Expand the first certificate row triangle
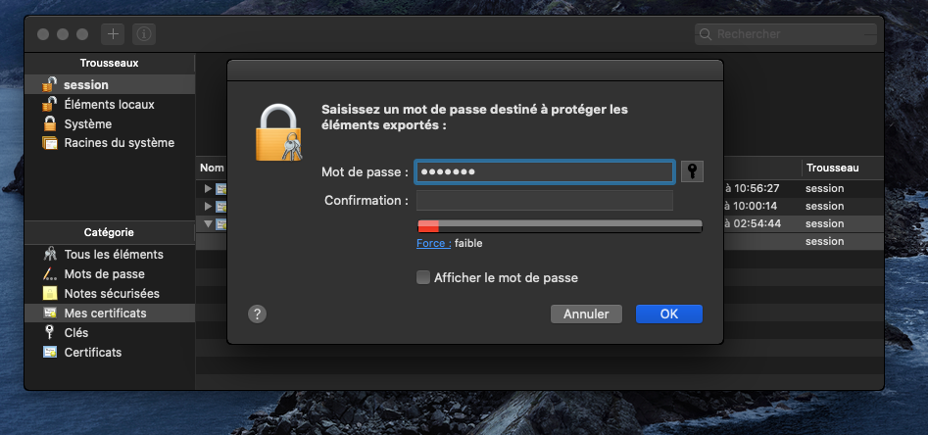This screenshot has height=435, width=928. pos(208,188)
